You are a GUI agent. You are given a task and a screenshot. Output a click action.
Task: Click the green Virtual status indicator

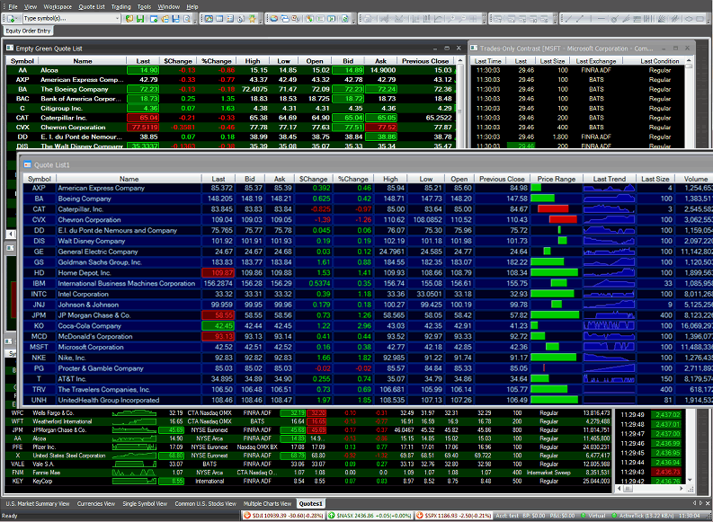coord(584,516)
